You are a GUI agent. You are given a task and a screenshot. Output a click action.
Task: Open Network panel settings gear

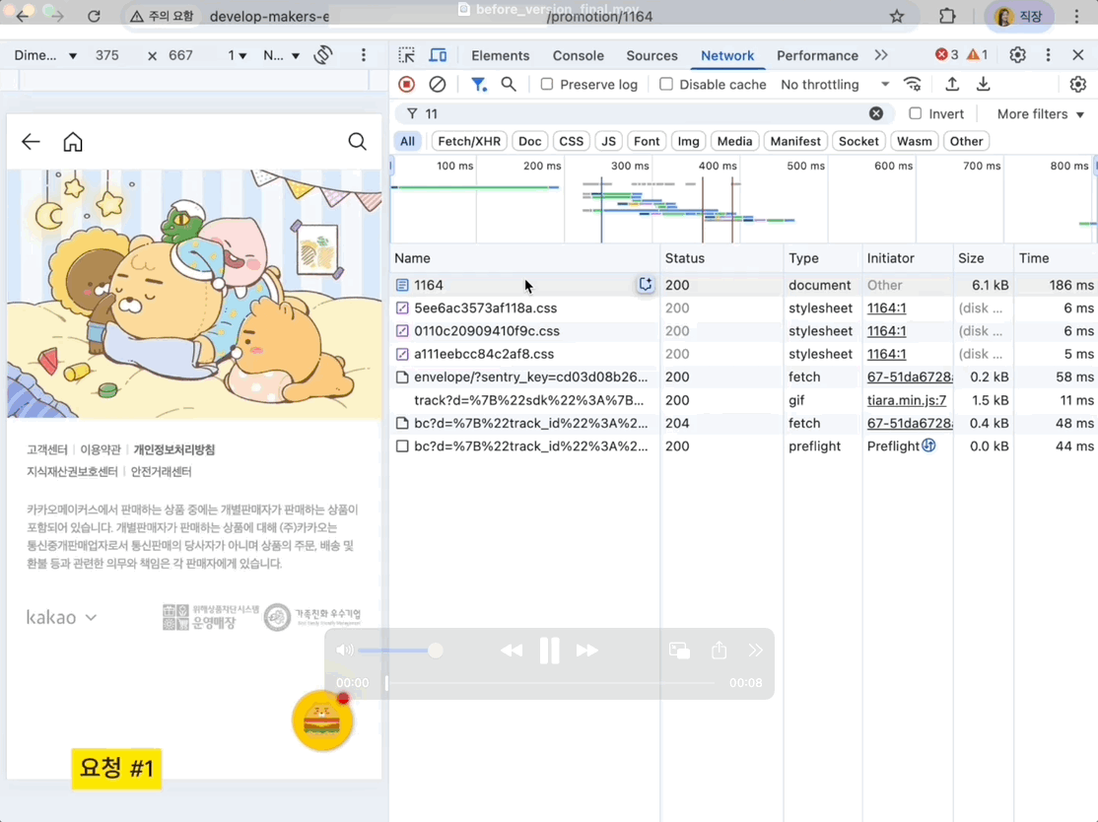click(x=1077, y=85)
